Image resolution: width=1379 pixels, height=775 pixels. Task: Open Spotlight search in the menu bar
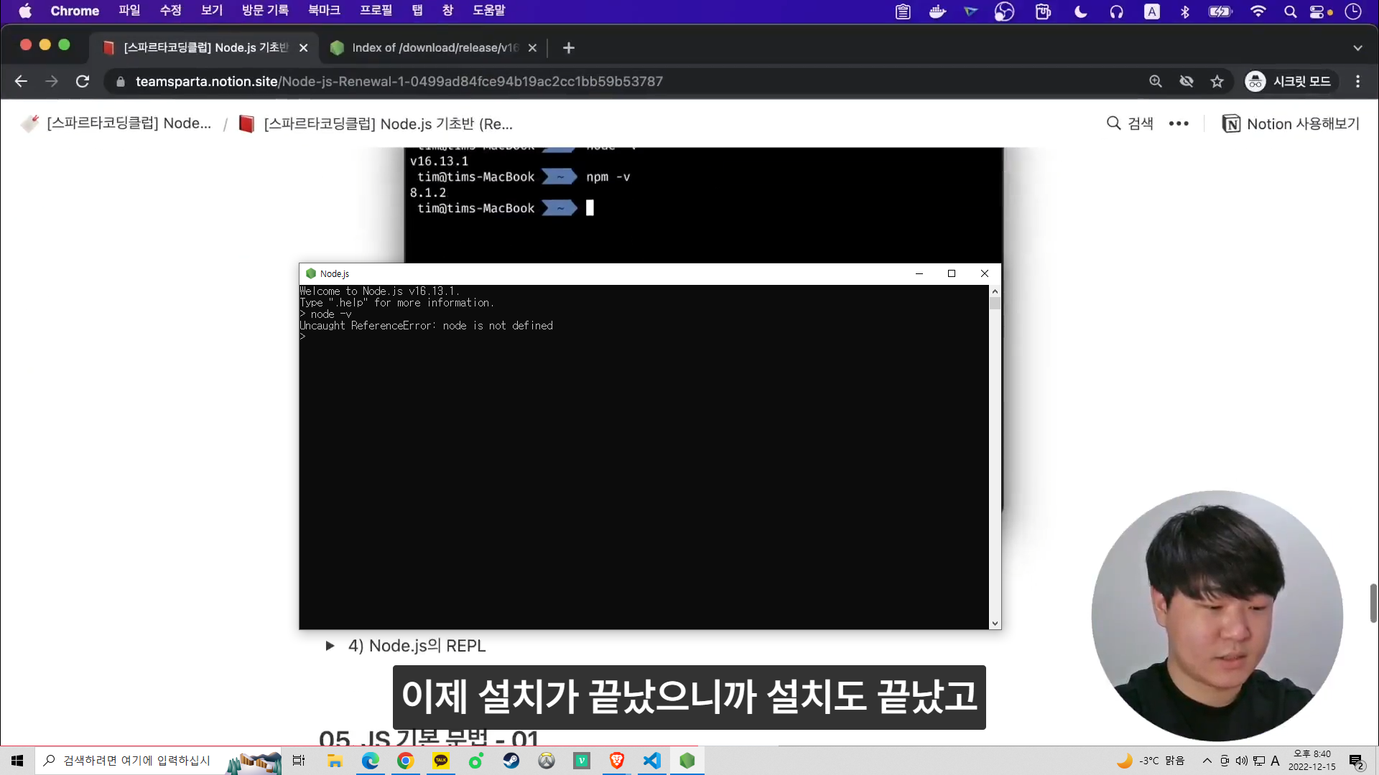coord(1290,11)
